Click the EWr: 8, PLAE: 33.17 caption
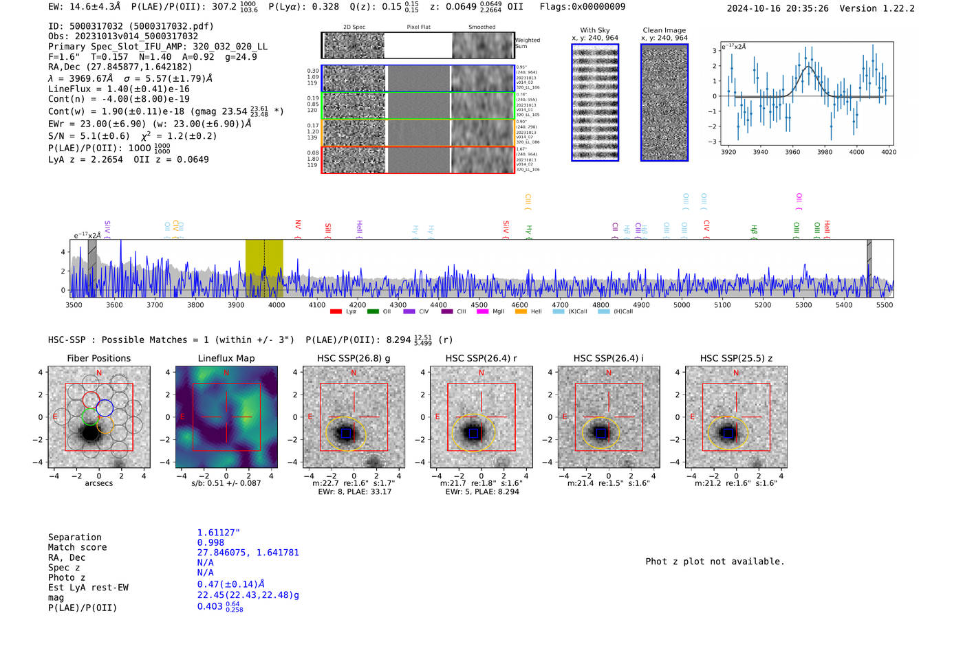963x655 pixels. pos(354,491)
